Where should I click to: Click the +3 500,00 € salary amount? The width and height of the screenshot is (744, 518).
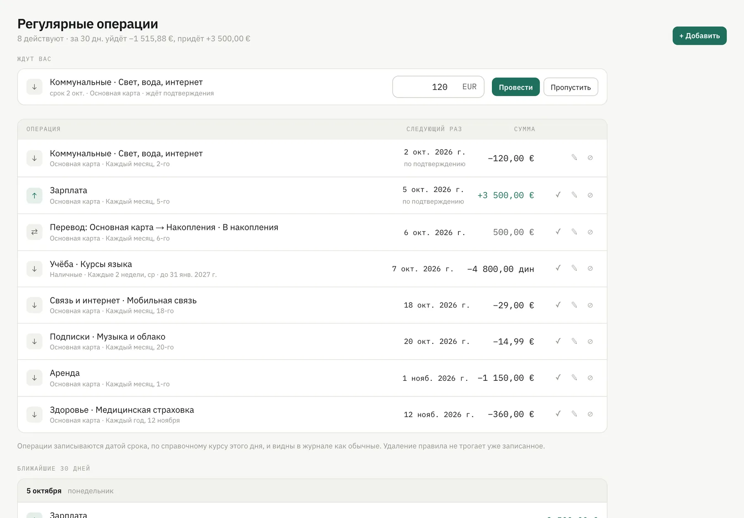point(506,195)
